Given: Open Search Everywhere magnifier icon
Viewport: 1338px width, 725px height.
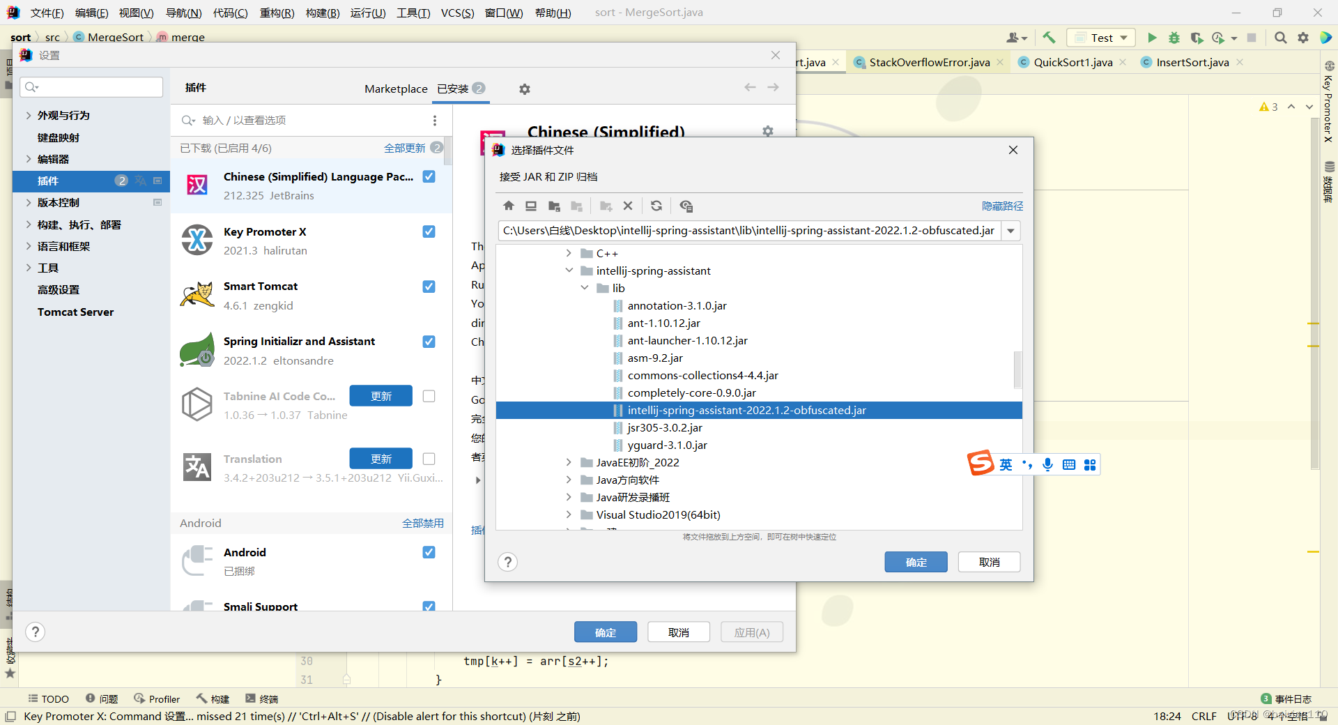Looking at the screenshot, I should coord(1280,38).
